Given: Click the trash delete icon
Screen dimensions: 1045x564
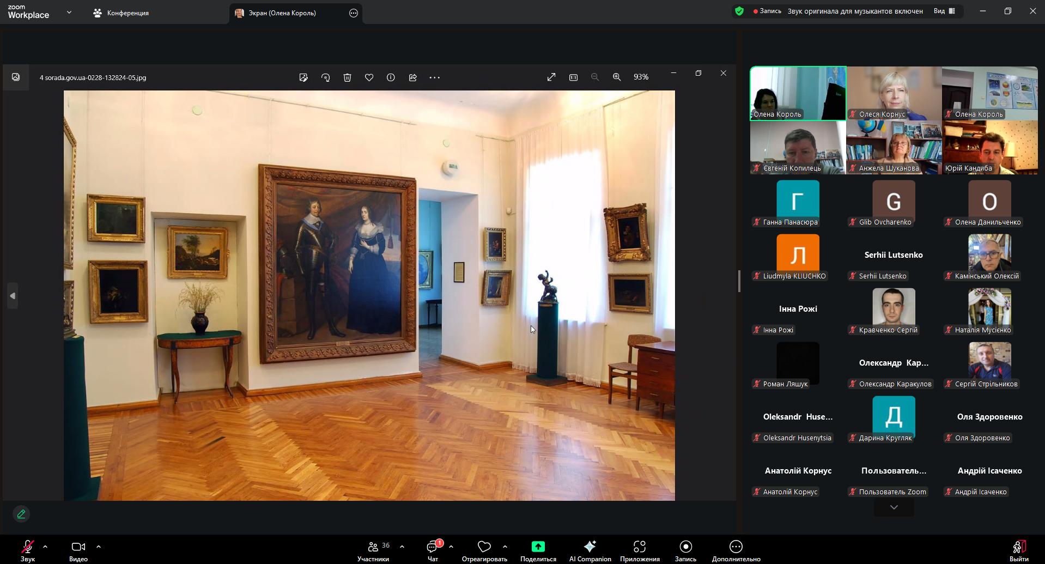Looking at the screenshot, I should click(x=347, y=77).
